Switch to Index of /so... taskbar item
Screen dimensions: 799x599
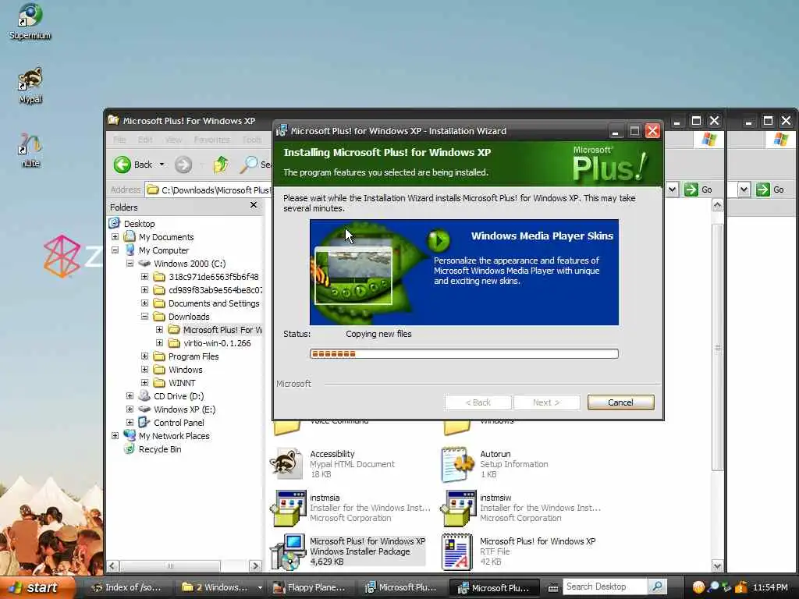click(126, 588)
